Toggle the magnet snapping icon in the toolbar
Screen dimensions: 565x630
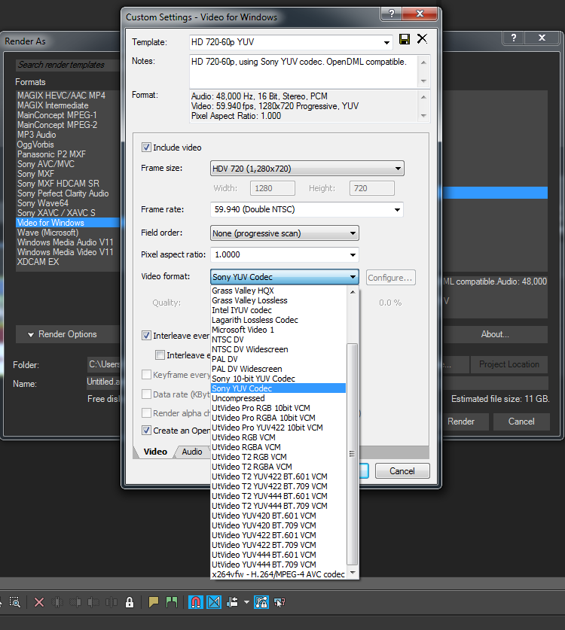[x=195, y=602]
